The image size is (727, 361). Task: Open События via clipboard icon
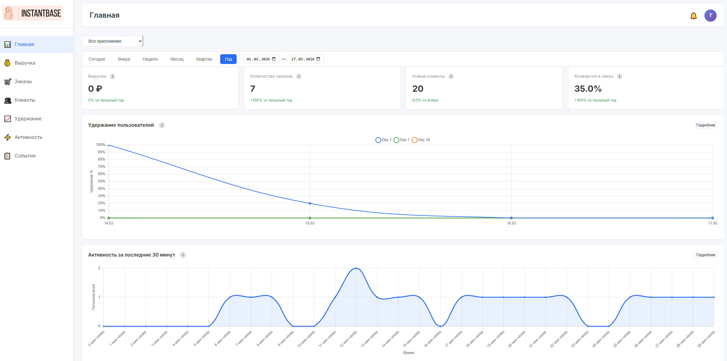(7, 156)
